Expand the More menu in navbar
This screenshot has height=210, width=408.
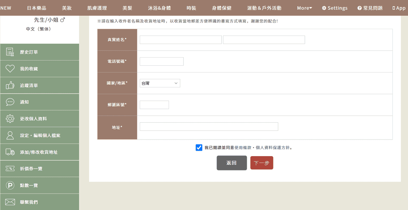click(x=304, y=8)
